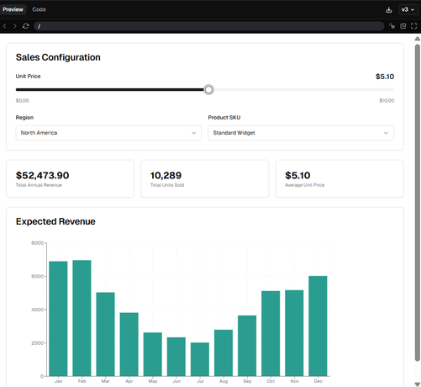Screen dimensions: 421x387
Task: Select the Preview tab
Action: pyautogui.click(x=13, y=9)
